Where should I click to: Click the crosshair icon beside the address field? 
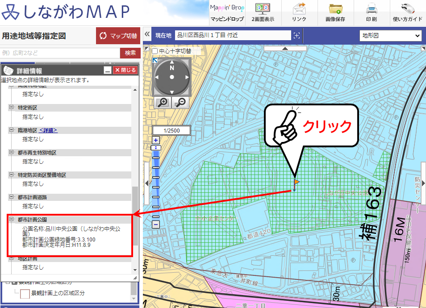click(x=297, y=35)
